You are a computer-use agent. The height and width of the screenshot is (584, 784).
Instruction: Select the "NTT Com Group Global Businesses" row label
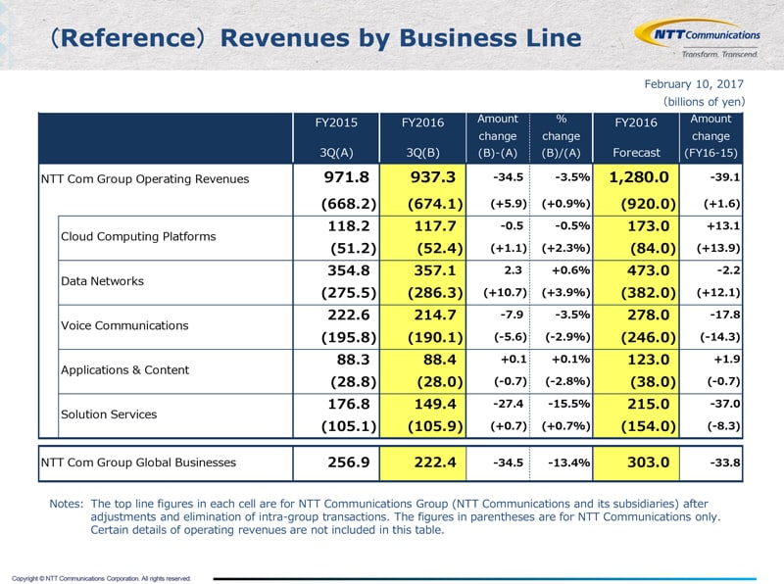tap(138, 462)
